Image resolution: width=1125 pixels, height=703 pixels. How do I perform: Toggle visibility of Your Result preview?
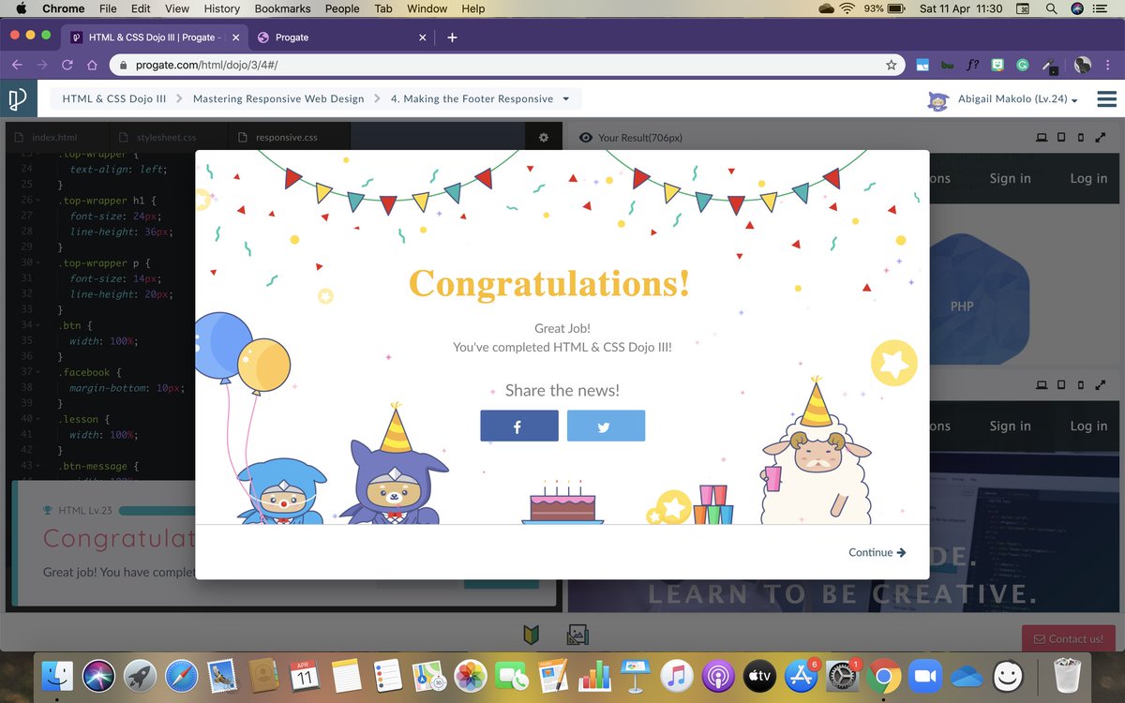pos(586,137)
